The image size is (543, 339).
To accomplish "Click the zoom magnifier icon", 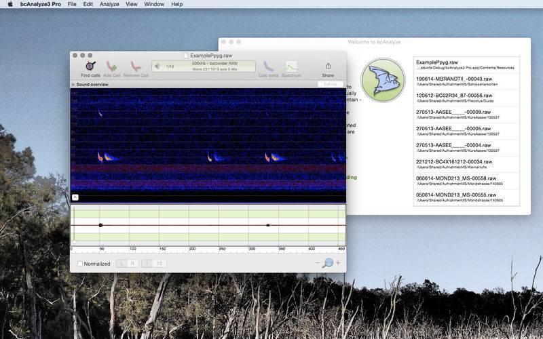I will 328,263.
